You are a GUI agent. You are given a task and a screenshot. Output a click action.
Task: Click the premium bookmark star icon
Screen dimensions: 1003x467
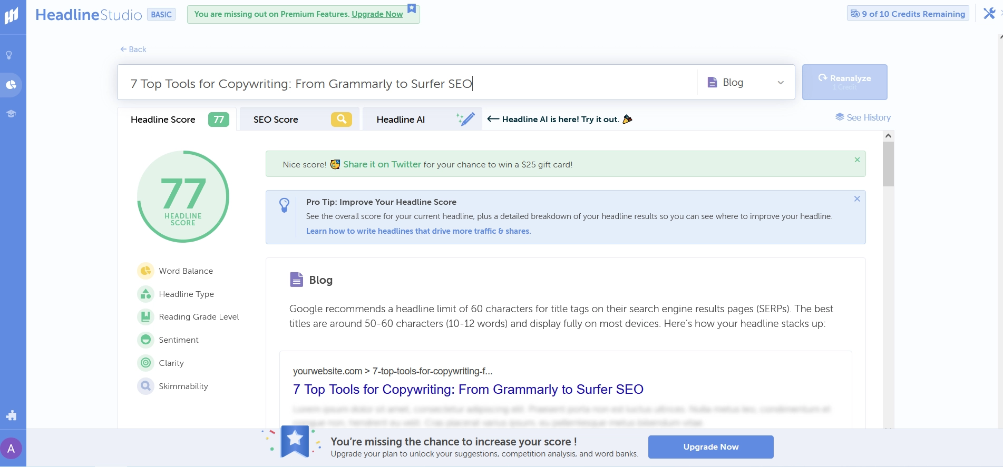coord(412,8)
